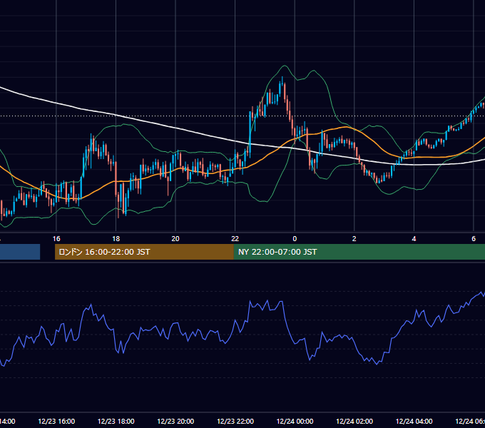Click the '12/24 00:00' date label
Image resolution: width=485 pixels, height=428 pixels.
(x=295, y=421)
